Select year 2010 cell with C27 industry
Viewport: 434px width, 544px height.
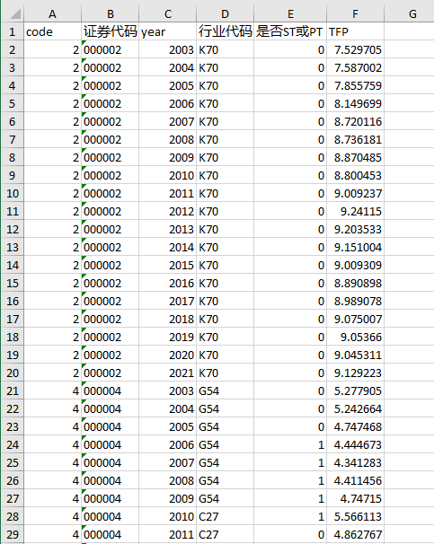(x=168, y=516)
